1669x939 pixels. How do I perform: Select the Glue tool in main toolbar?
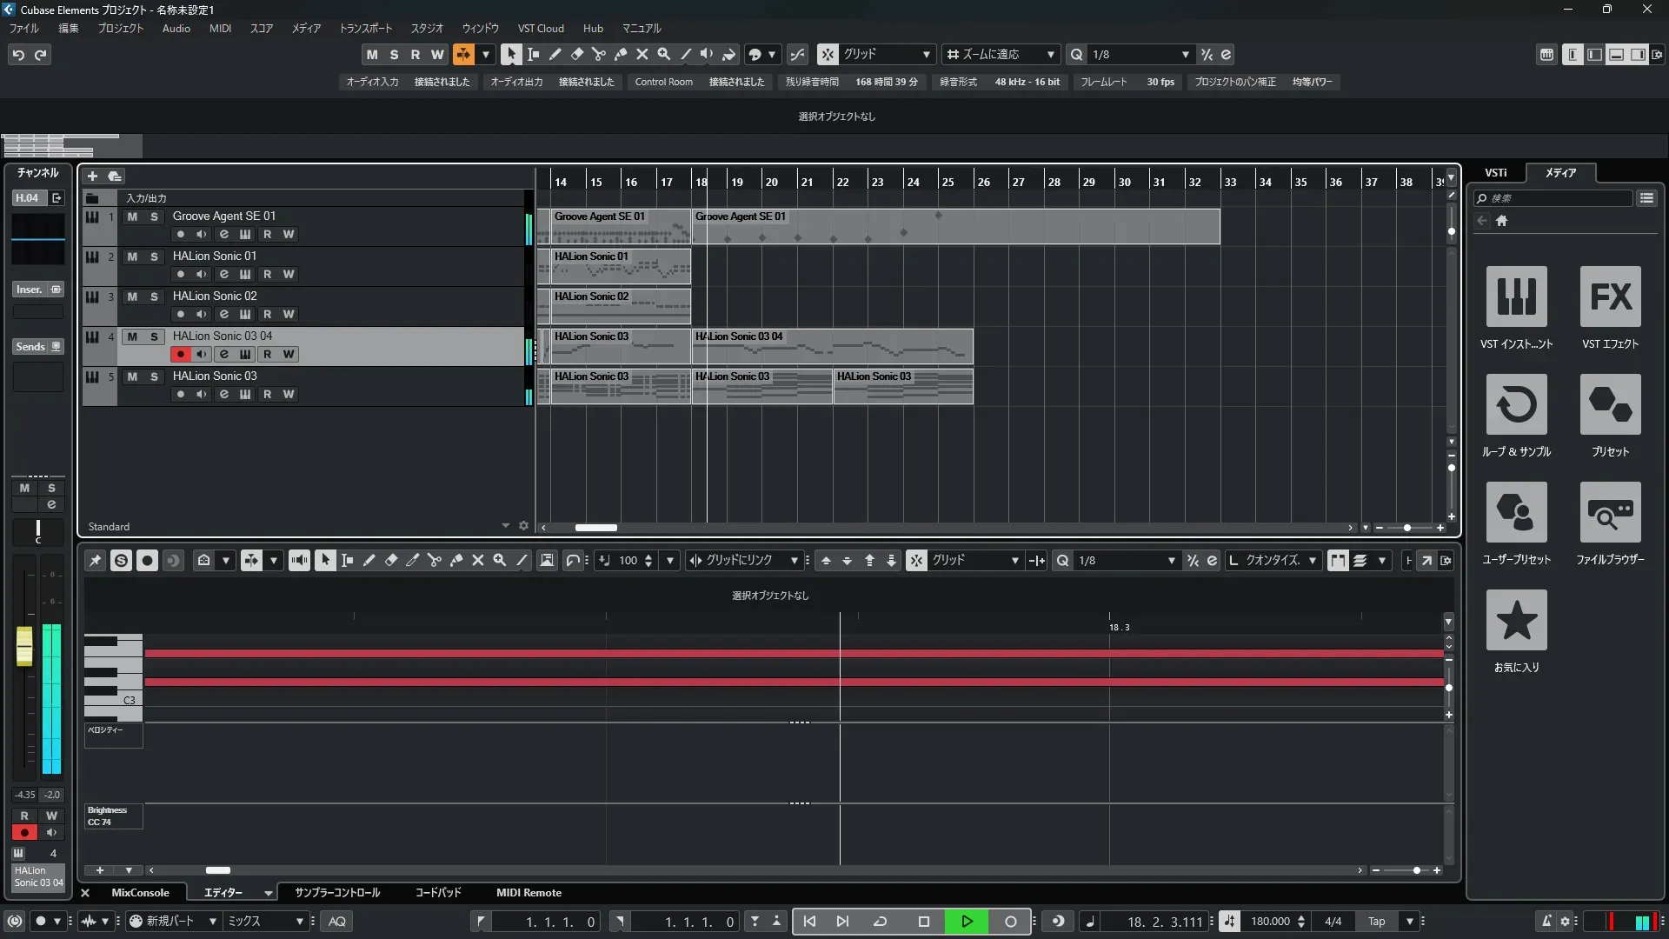point(621,54)
